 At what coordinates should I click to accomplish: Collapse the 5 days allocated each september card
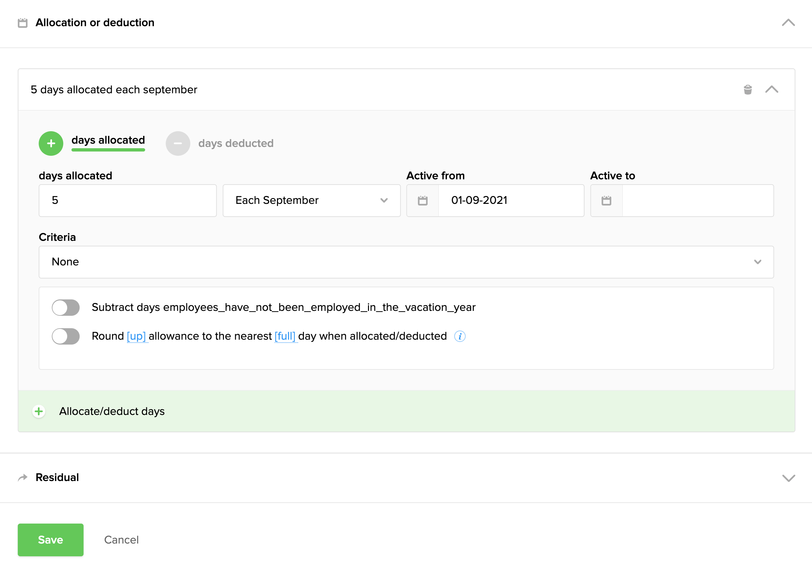[x=772, y=89]
